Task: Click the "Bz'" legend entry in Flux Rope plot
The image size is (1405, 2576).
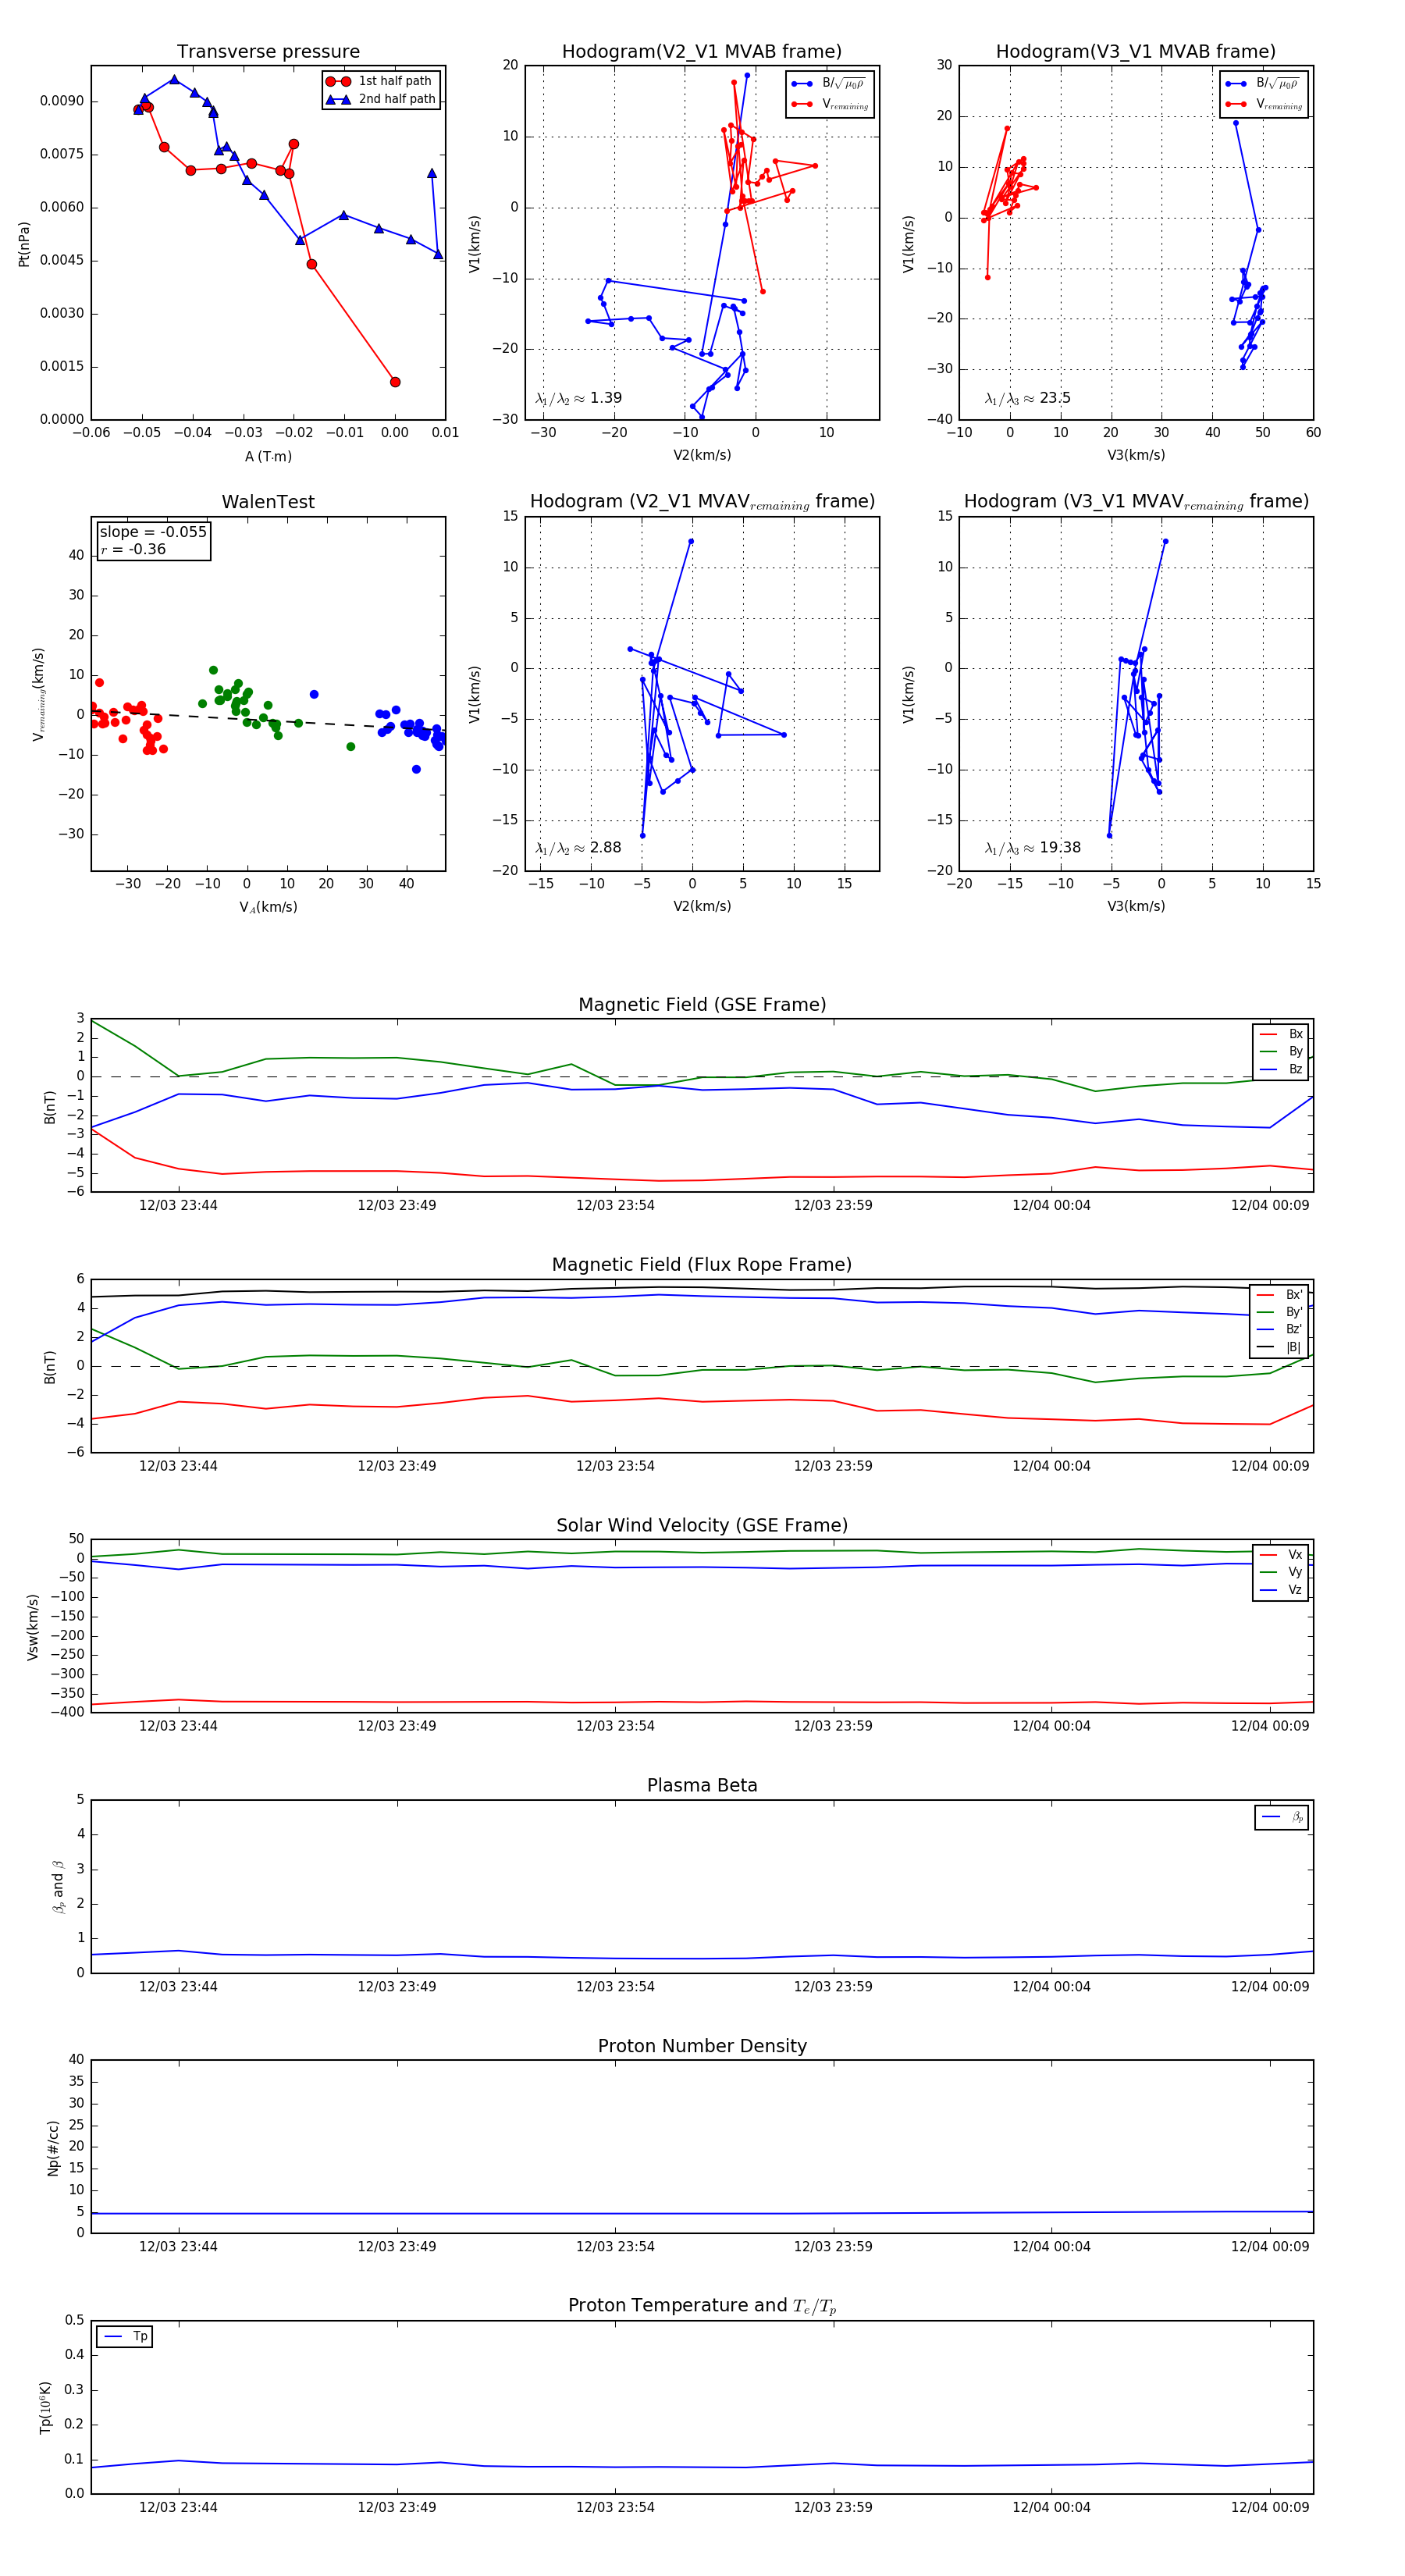Action: (x=1280, y=1329)
